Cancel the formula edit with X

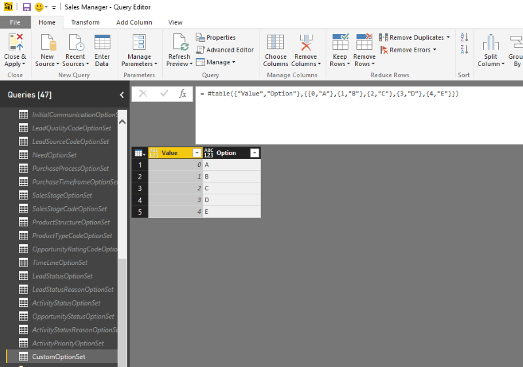click(143, 94)
